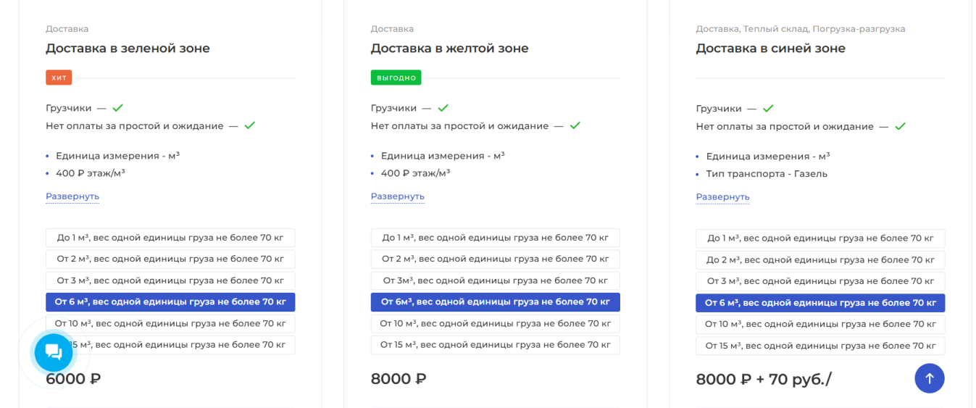The width and height of the screenshot is (976, 408).
Task: Select 'От 10 м³' option in yellow zone
Action: coord(495,323)
